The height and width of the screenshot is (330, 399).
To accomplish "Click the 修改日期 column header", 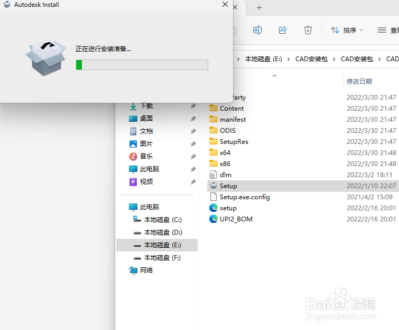I will (x=359, y=82).
